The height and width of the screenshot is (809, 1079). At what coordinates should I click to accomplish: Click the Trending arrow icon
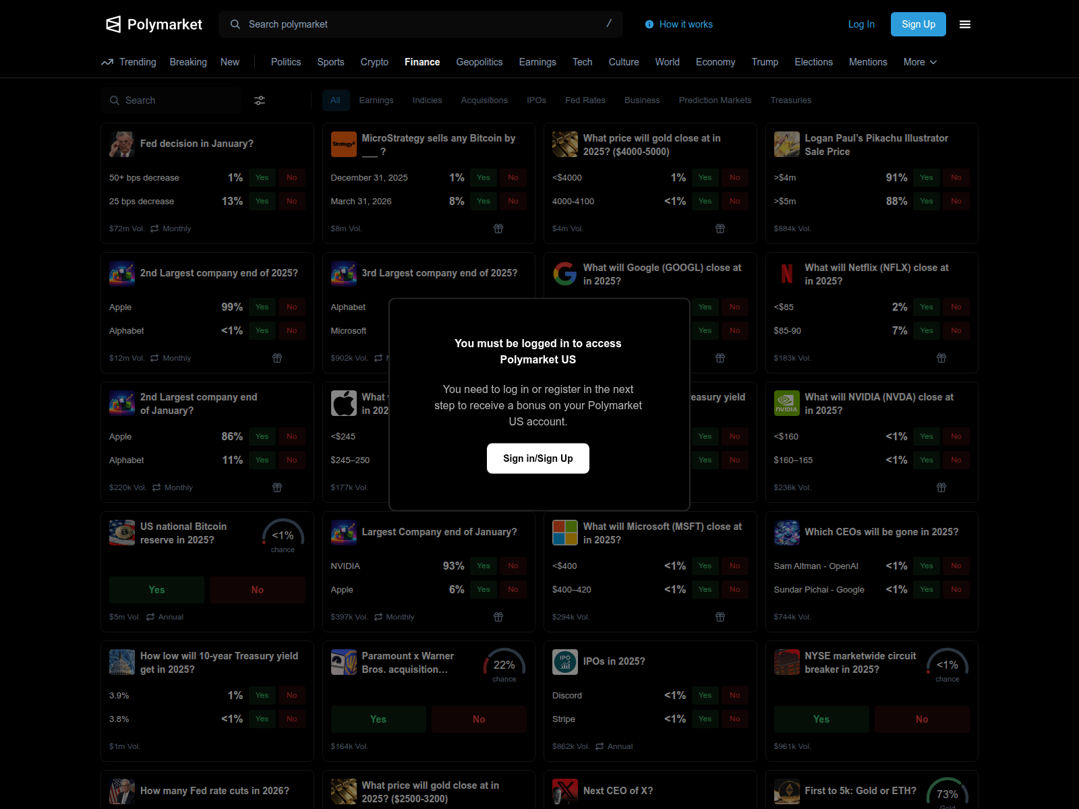[107, 62]
